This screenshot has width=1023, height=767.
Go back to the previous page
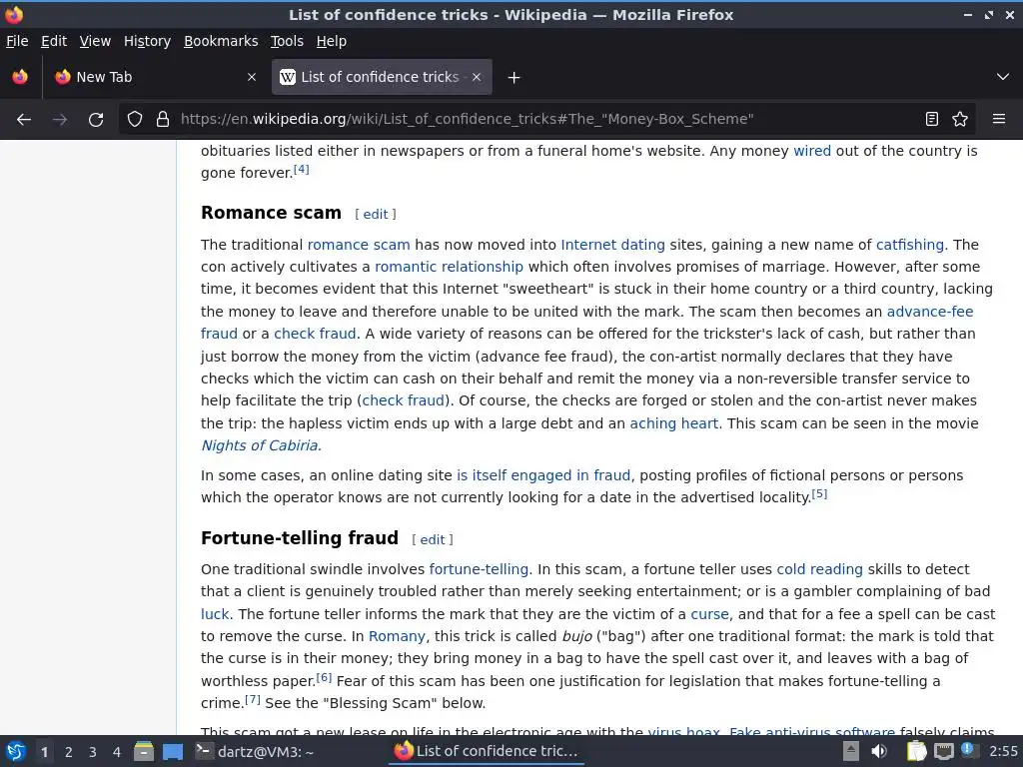point(24,120)
